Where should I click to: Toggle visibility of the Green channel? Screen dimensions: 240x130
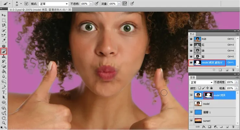(191, 51)
